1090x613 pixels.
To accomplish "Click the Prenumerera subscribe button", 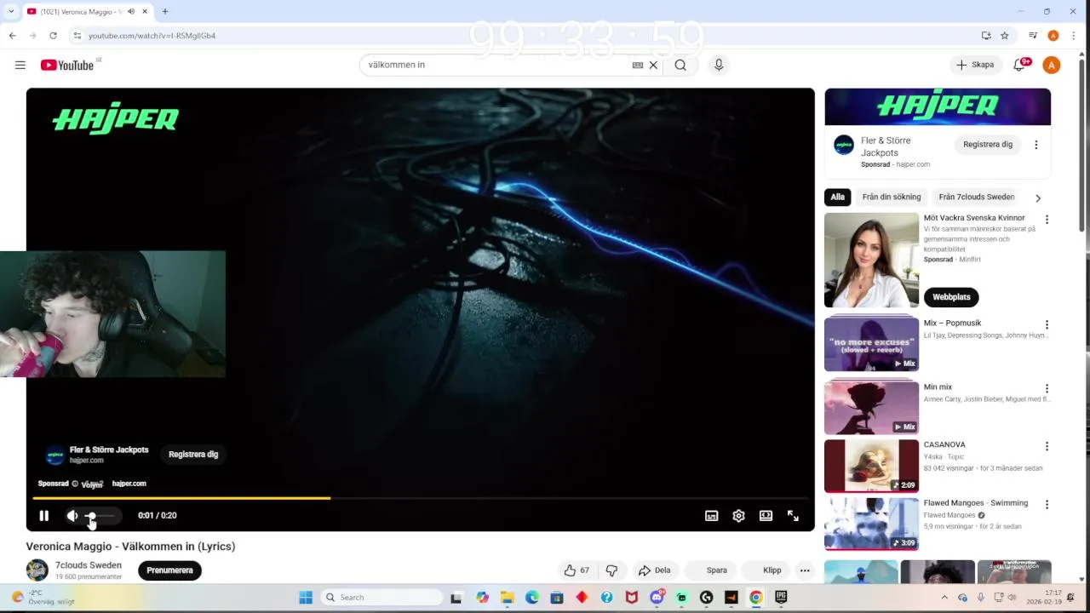I will click(169, 570).
